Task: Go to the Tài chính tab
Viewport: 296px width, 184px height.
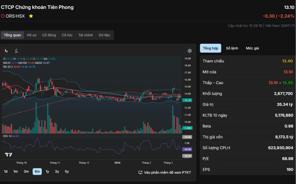Action: click(86, 35)
